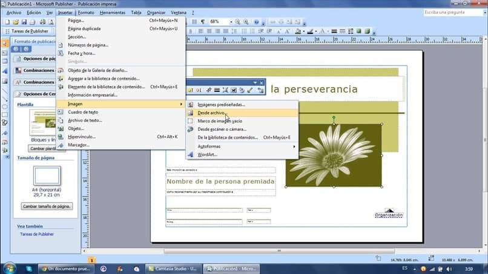Open Tareas de Publisher link
The height and width of the screenshot is (274, 488).
click(37, 234)
